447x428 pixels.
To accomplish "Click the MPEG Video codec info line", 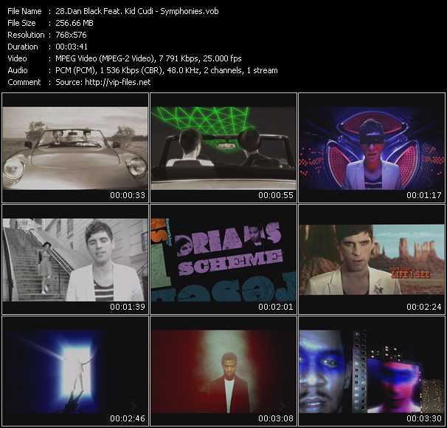I will click(x=148, y=58).
